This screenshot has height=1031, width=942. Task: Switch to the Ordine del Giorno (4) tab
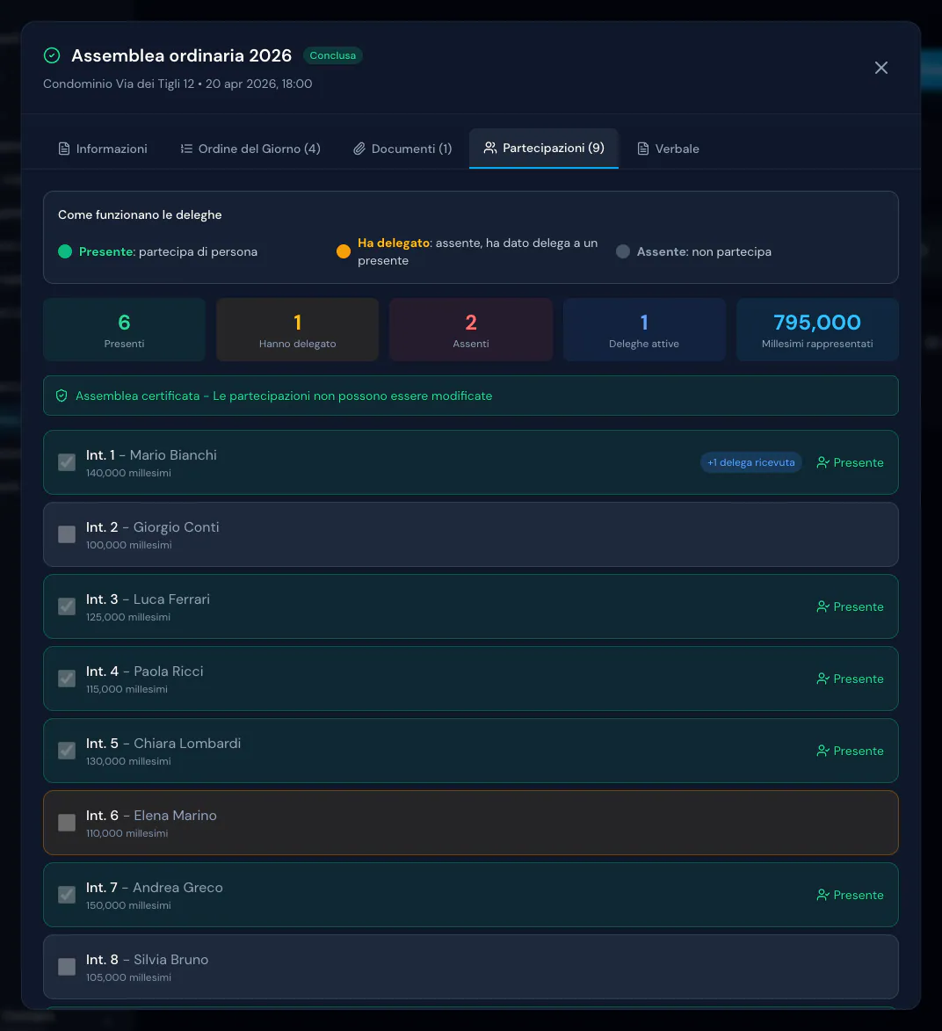[x=250, y=149]
